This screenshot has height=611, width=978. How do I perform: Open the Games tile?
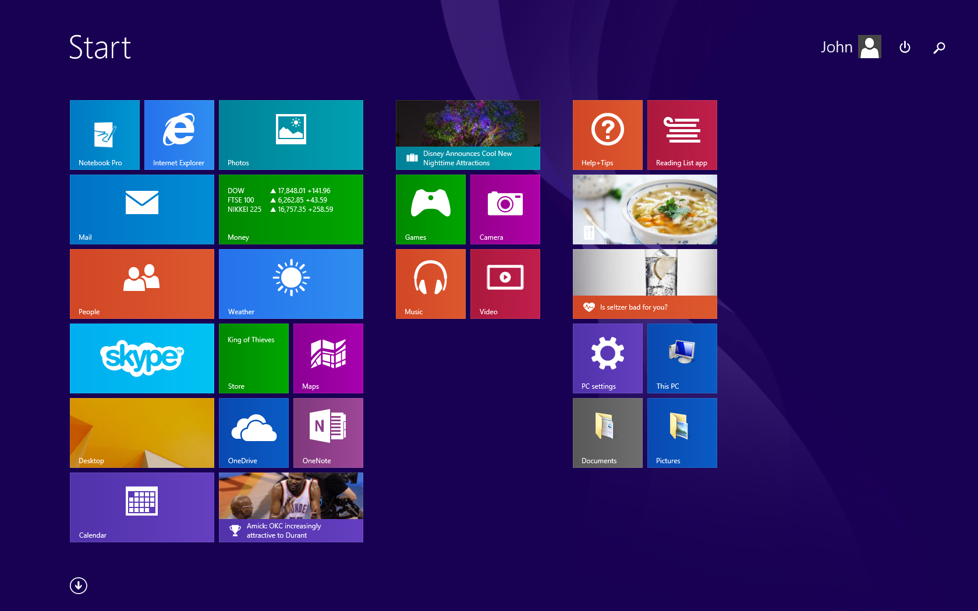coord(431,209)
